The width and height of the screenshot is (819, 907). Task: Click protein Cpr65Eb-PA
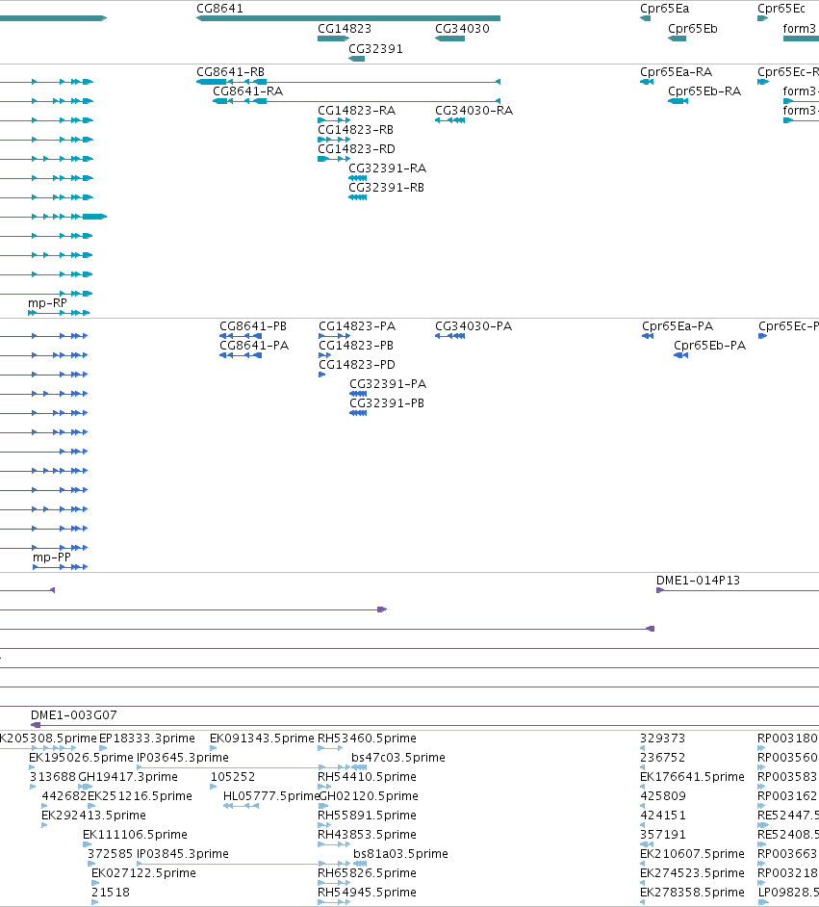(x=709, y=346)
